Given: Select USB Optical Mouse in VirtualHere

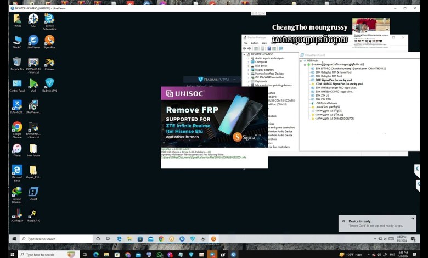Looking at the screenshot, I should coord(326,103).
